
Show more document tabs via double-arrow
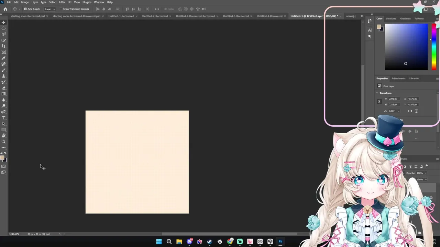[x=362, y=16]
